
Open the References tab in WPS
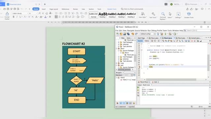click(65, 9)
